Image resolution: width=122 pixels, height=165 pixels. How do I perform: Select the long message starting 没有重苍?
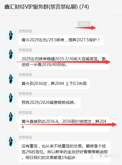pyautogui.click(x=65, y=152)
